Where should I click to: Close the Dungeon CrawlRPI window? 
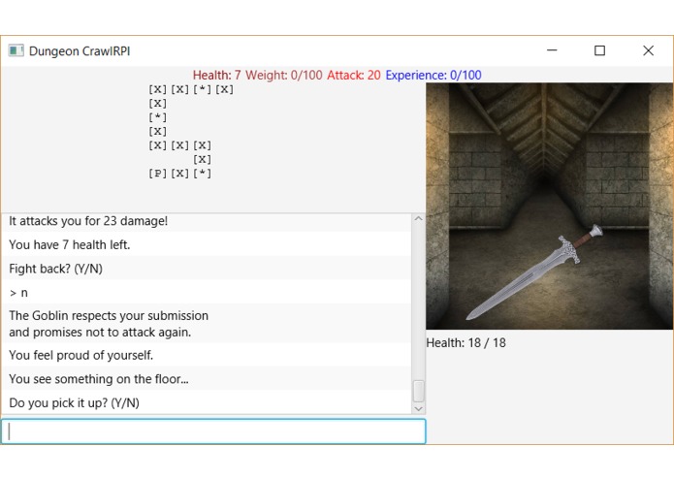[x=648, y=50]
